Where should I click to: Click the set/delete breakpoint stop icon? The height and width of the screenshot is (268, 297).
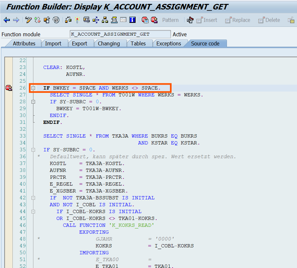pos(145,20)
